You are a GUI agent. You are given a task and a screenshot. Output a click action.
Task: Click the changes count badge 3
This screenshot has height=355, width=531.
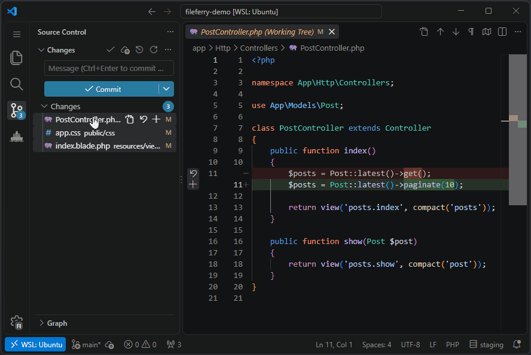tap(168, 106)
